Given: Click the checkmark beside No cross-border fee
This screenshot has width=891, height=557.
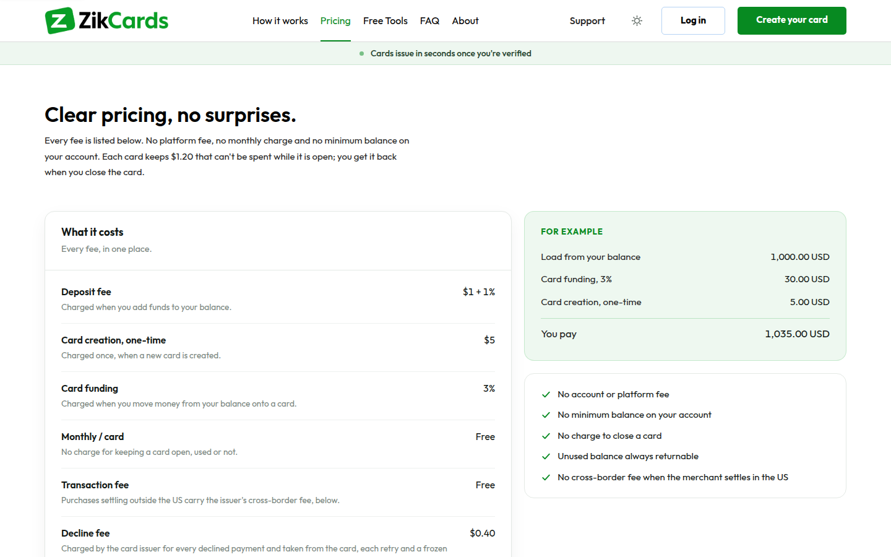Looking at the screenshot, I should [x=546, y=477].
